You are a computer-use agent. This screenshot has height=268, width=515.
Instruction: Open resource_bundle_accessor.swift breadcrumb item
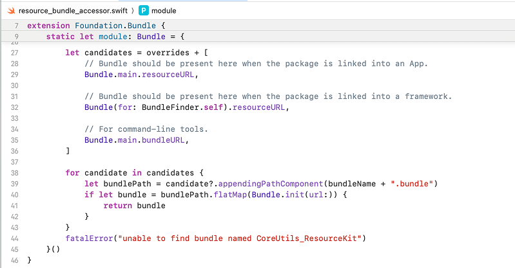pos(73,11)
